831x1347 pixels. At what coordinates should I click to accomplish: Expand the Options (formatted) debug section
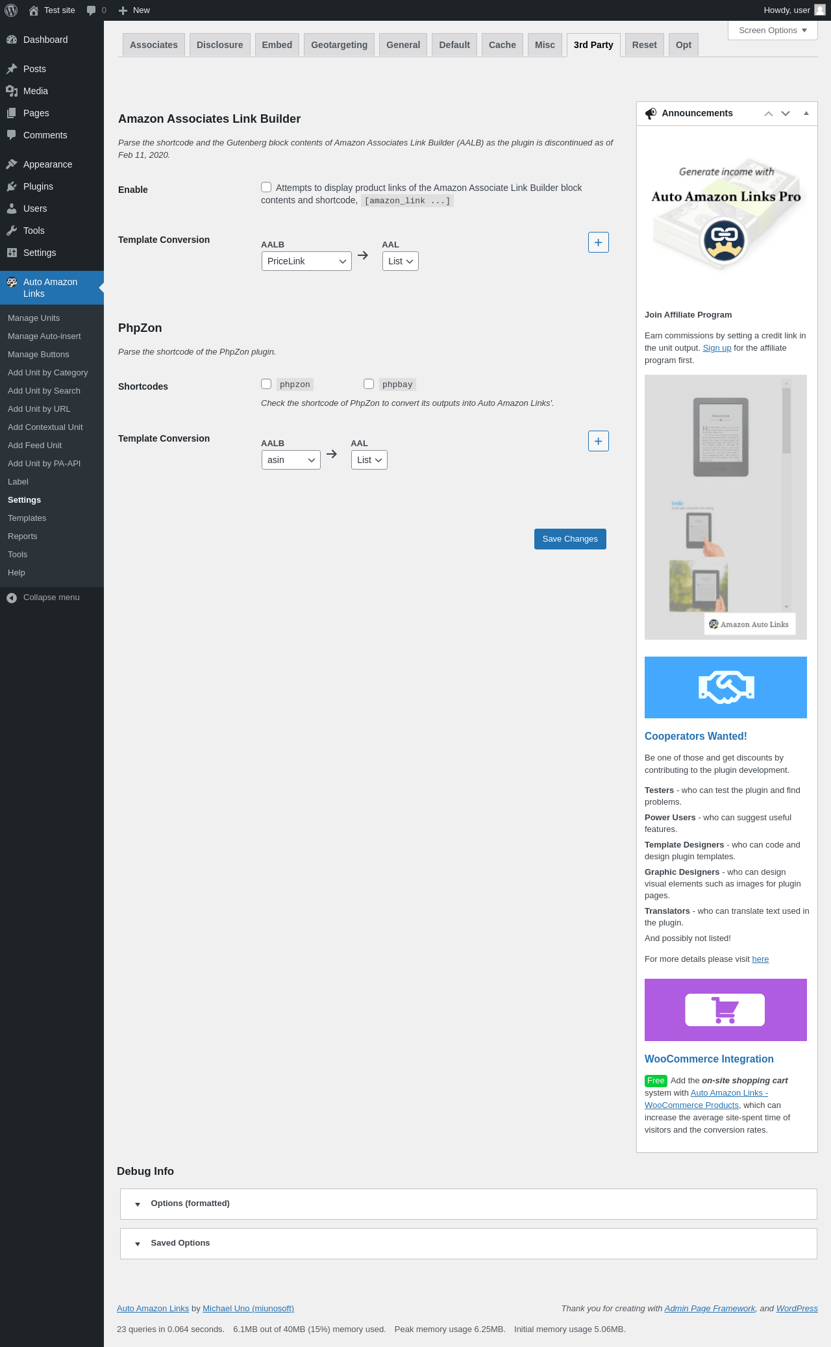[x=469, y=1204]
